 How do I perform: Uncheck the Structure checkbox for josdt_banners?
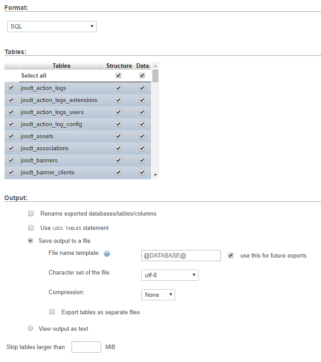118,160
